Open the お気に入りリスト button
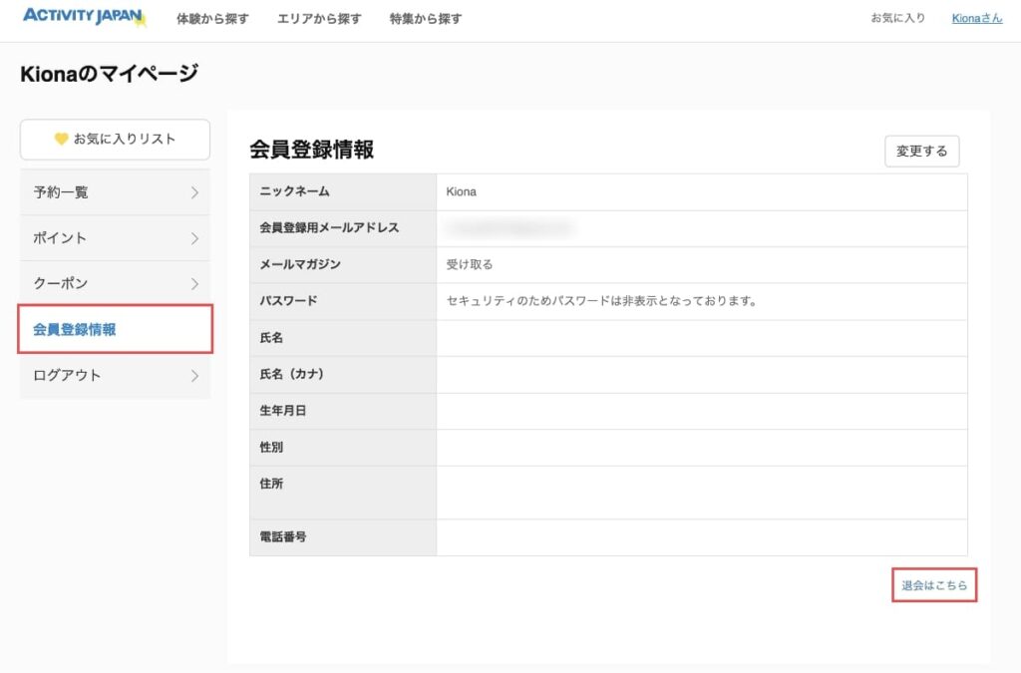1021x673 pixels. (115, 140)
